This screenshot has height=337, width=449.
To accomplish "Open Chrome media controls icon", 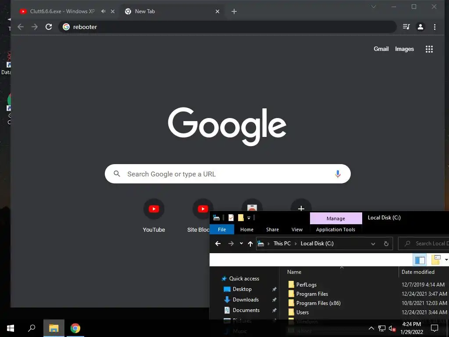I will pyautogui.click(x=406, y=27).
